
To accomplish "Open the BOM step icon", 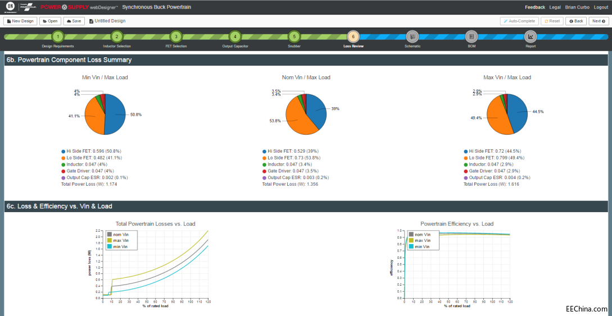I will pyautogui.click(x=471, y=36).
